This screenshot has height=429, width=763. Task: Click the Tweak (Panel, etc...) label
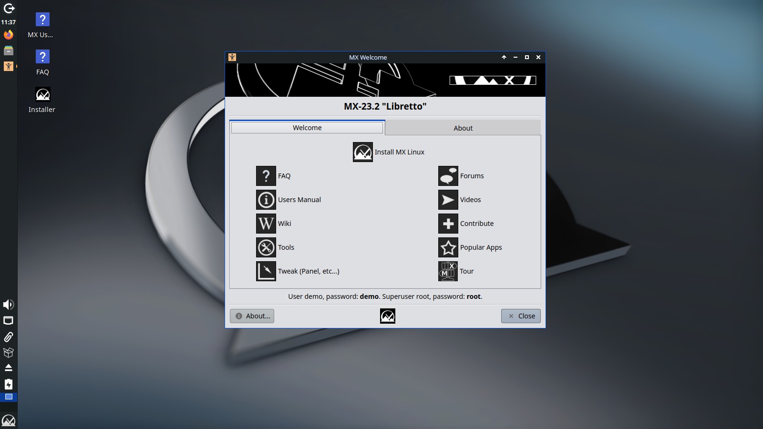[x=309, y=271]
